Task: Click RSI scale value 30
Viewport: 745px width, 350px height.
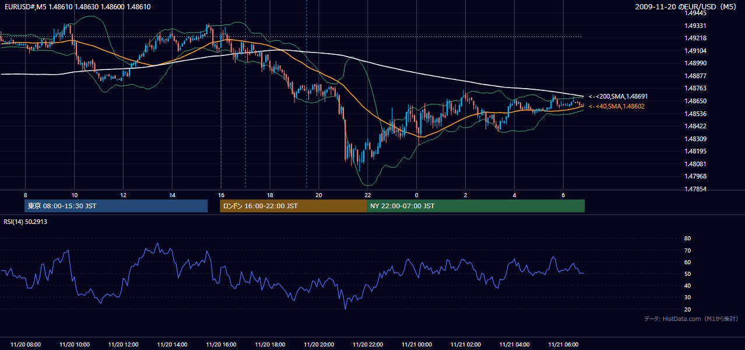Action: tap(687, 297)
